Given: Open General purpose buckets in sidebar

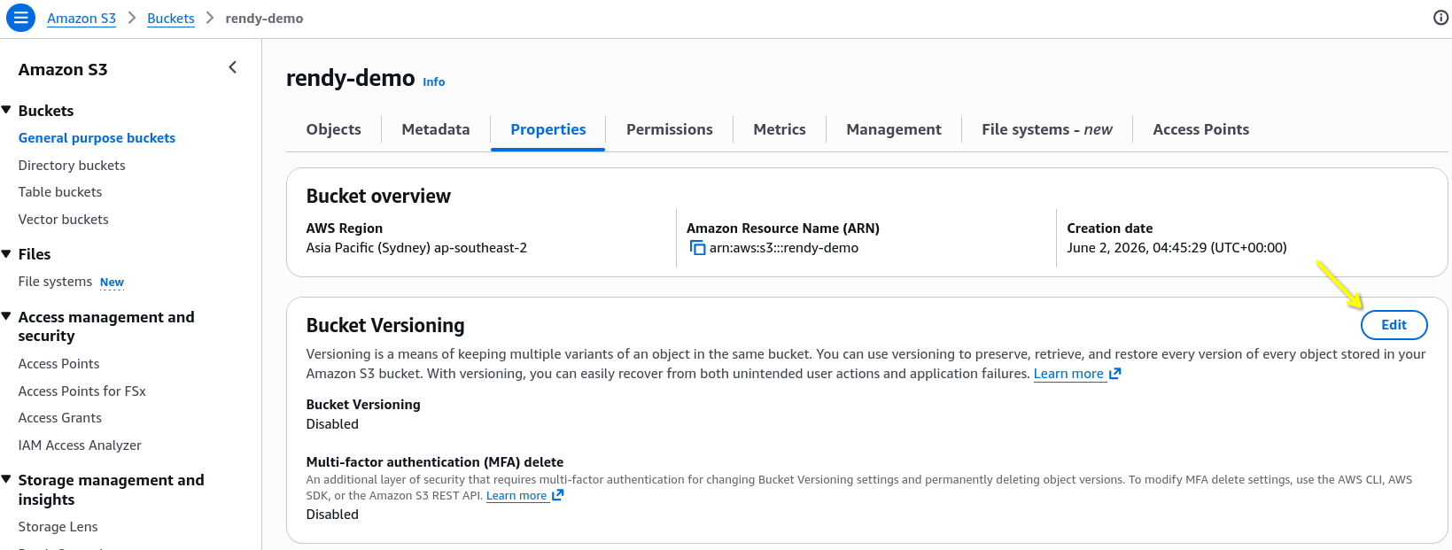Looking at the screenshot, I should click(x=97, y=138).
